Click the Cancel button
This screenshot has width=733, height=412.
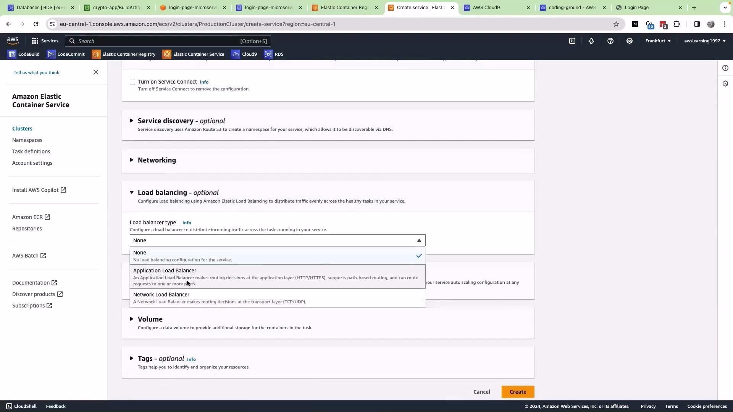tap(482, 392)
